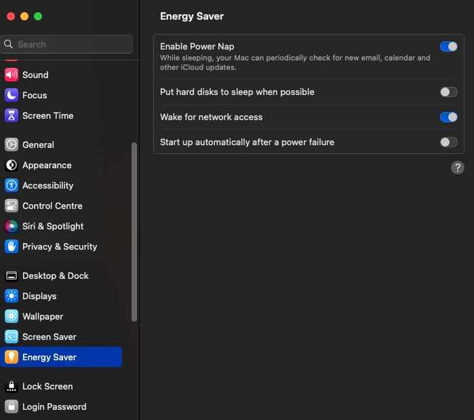Turn on Put hard disks to sleep

click(x=448, y=92)
